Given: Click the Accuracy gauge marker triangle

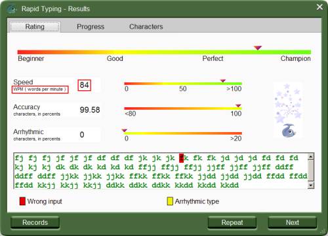Looking at the screenshot, I should point(238,106).
